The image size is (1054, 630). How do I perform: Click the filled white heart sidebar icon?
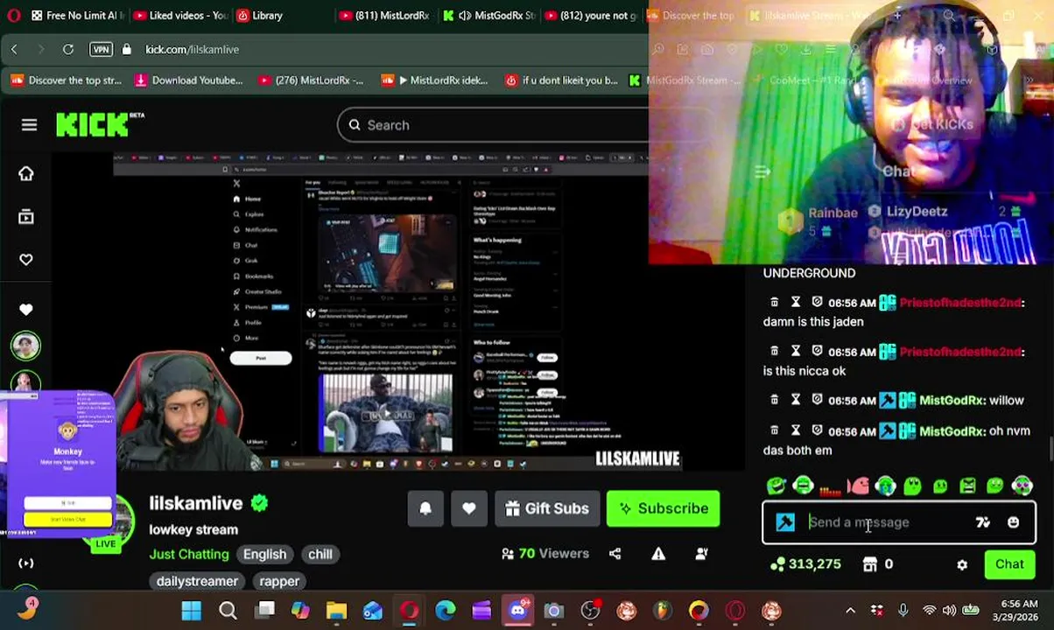pos(25,309)
